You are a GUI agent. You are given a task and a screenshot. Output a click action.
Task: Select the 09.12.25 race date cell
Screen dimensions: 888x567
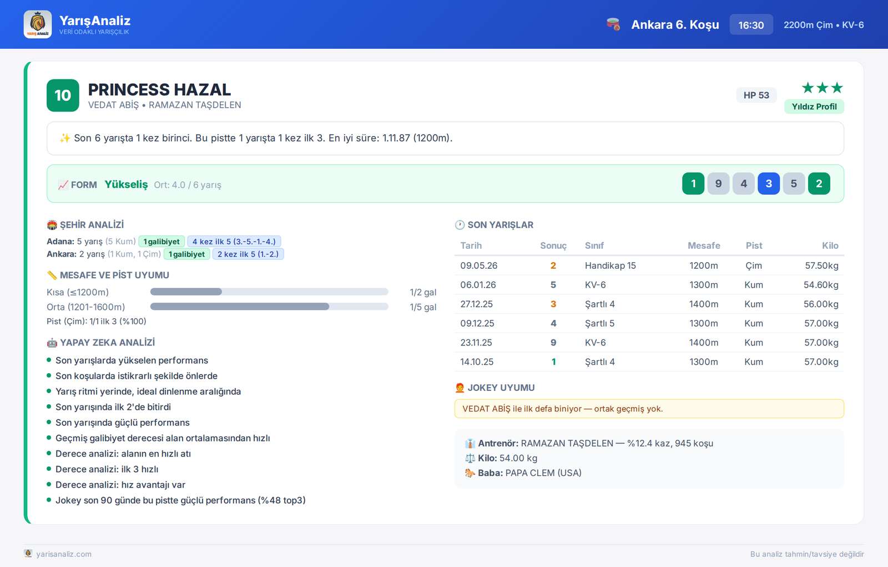tap(477, 323)
